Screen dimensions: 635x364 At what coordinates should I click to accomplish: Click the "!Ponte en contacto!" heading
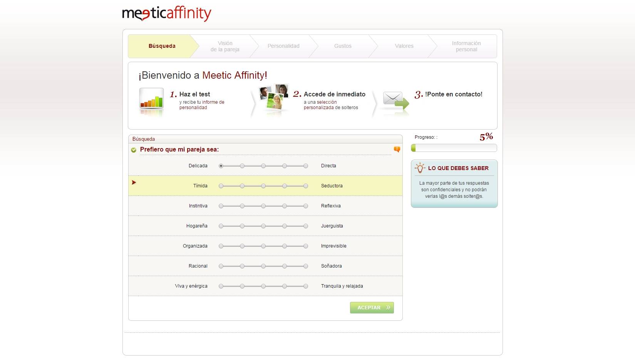click(454, 94)
